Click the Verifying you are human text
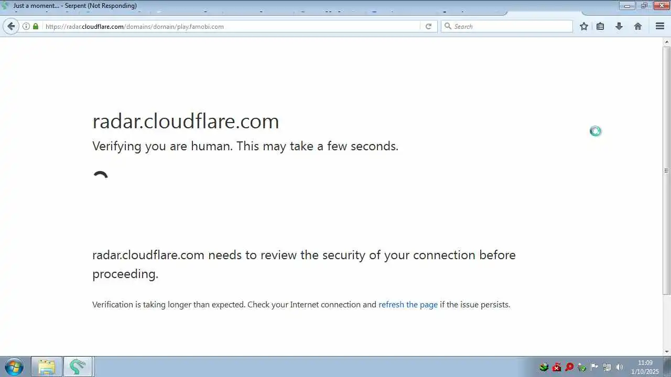The width and height of the screenshot is (671, 377). point(245,146)
